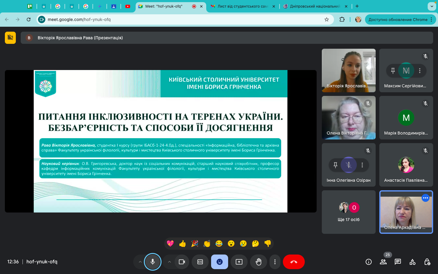Turn on closed captions
Image resolution: width=438 pixels, height=274 pixels.
pyautogui.click(x=200, y=262)
